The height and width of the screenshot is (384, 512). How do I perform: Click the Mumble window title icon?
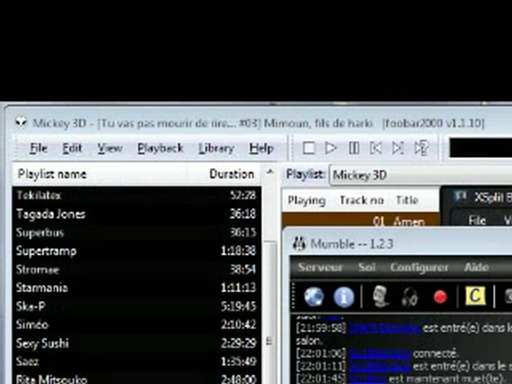click(x=299, y=243)
